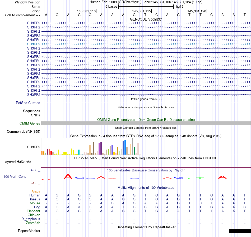Click 'Multiz Alignments of 100 Vertebrates' title
Screen dimensions: 251x237
146,188
